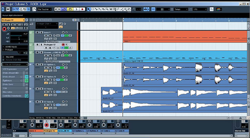Mute the Bass 1 track
The image size is (250, 138).
click(37, 32)
